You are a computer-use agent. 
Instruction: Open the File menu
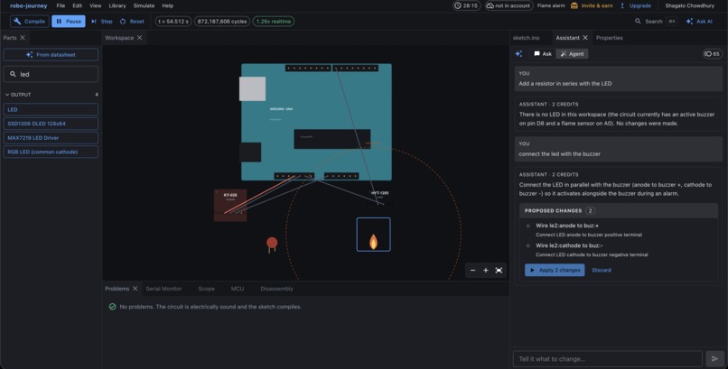click(x=61, y=5)
